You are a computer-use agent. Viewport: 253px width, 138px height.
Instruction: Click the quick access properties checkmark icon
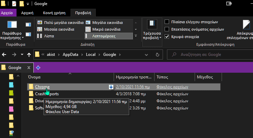coord(14,4)
